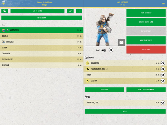Click Change Leader Card button
The image size is (167, 125).
(146, 22)
